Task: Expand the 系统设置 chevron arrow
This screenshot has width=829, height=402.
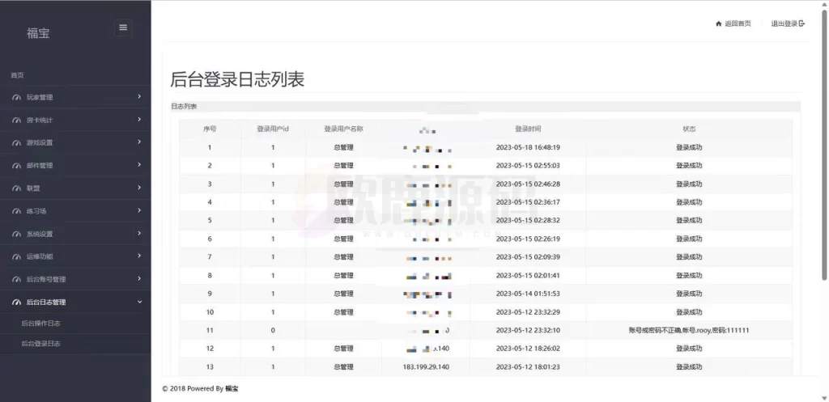Action: (x=139, y=233)
